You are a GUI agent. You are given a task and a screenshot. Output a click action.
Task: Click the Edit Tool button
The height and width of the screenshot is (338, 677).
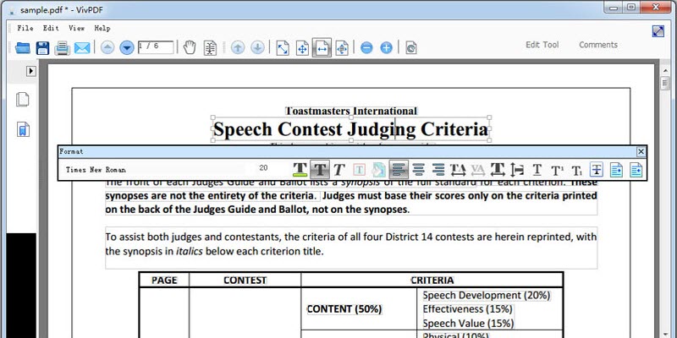[x=542, y=45]
